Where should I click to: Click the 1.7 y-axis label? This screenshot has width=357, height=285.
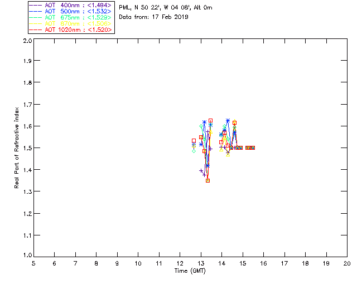pos(27,104)
